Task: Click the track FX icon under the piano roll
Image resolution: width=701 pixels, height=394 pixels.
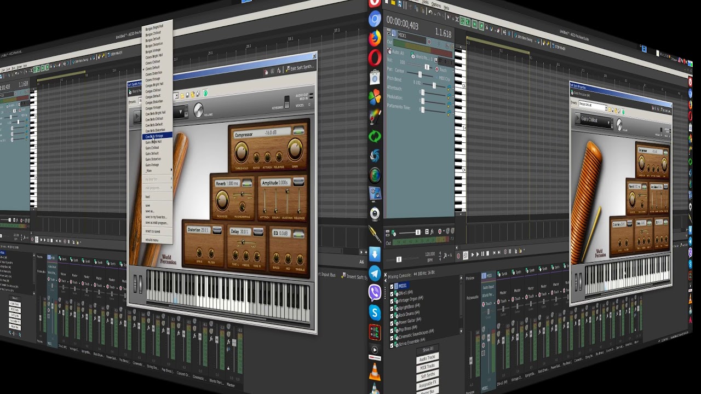Action: (x=432, y=231)
